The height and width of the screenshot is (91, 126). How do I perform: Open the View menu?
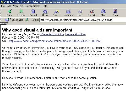(16, 6)
